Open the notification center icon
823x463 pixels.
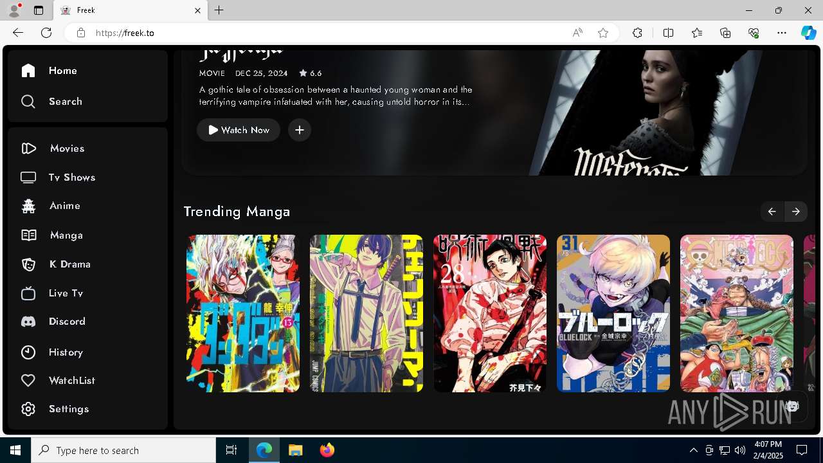click(x=802, y=450)
